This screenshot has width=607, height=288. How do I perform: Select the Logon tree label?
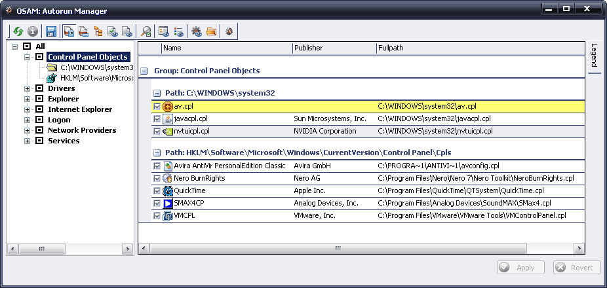59,120
